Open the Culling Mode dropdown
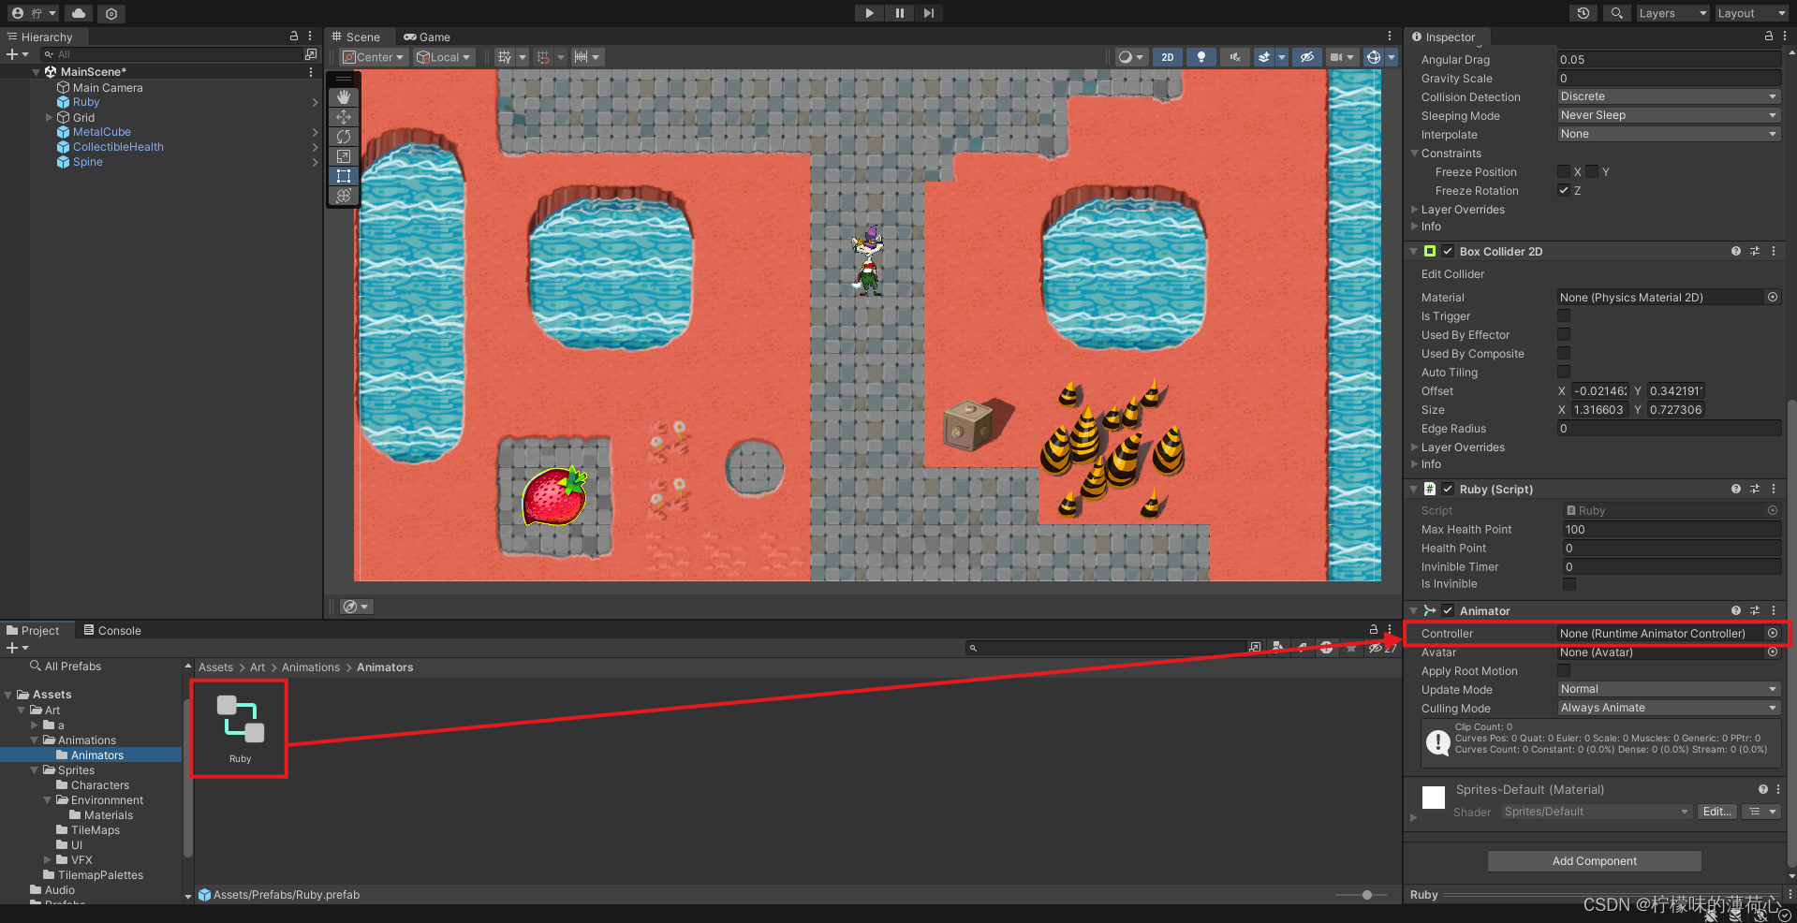The image size is (1797, 923). (x=1667, y=708)
